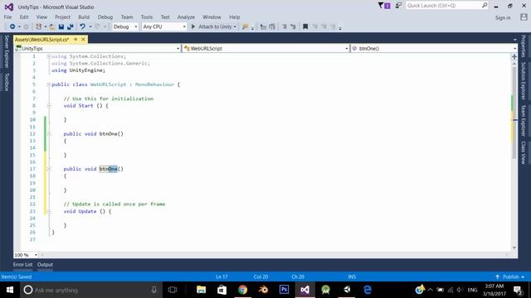
Task: Click the Attach to Unity play button
Action: click(x=193, y=26)
